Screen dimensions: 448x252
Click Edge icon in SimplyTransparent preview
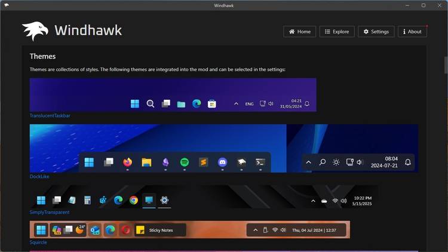118,200
